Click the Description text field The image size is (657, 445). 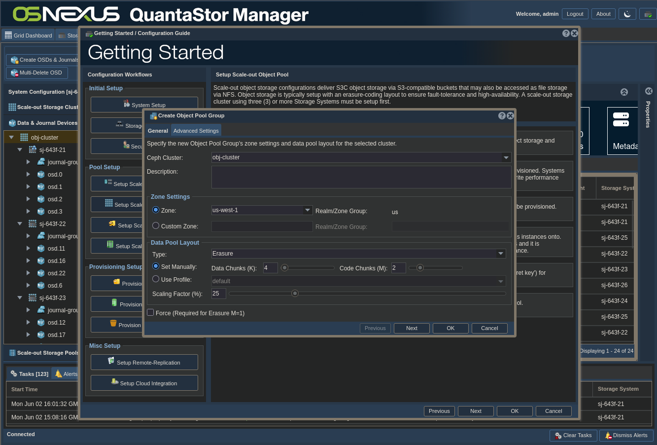pyautogui.click(x=361, y=177)
